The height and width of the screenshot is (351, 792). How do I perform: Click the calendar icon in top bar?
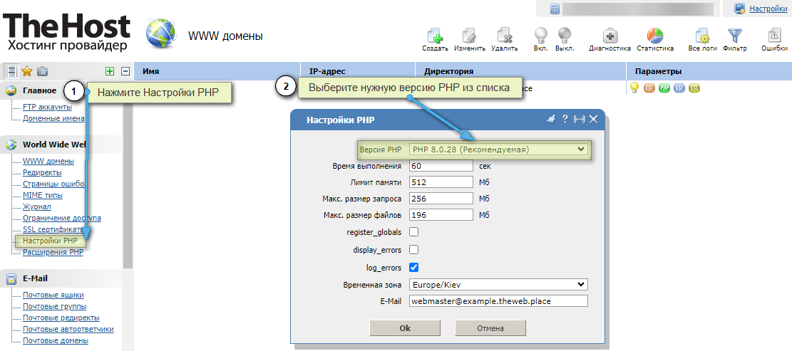555,9
